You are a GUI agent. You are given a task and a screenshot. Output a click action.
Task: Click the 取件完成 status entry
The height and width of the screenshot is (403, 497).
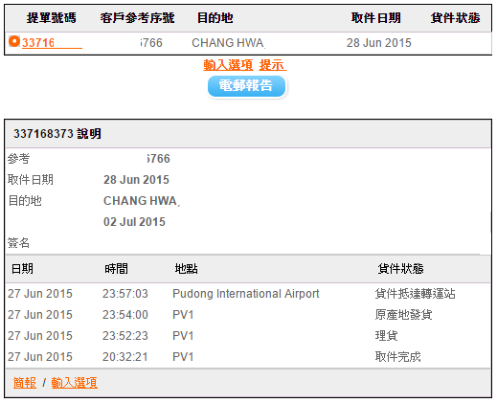coord(397,357)
